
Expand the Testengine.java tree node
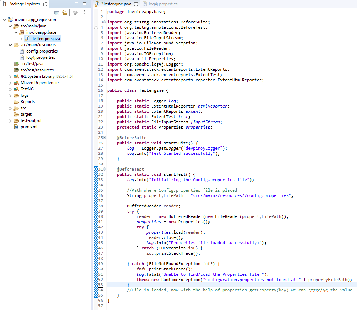click(x=22, y=39)
